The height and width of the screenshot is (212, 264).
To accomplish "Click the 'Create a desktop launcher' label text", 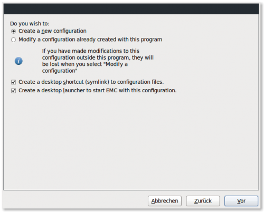I will (98, 90).
